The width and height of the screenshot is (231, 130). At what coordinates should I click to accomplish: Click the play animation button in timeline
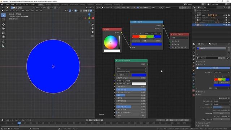pyautogui.click(x=97, y=120)
